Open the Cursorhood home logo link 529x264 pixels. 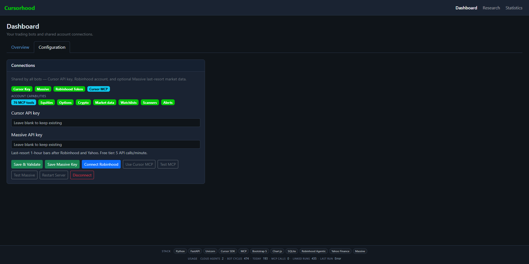tap(20, 8)
